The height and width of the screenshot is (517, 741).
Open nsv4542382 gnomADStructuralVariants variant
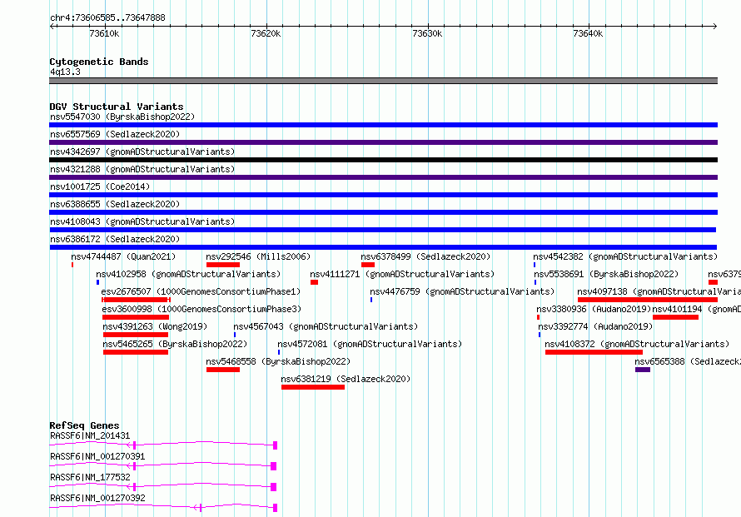(626, 256)
